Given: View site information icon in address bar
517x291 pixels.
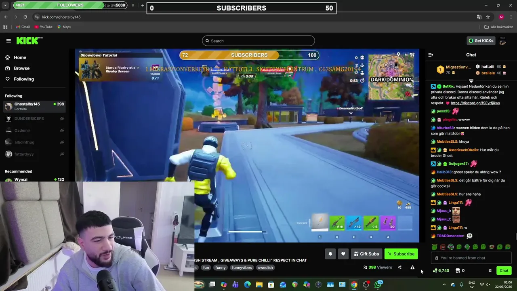Looking at the screenshot, I should [x=37, y=17].
